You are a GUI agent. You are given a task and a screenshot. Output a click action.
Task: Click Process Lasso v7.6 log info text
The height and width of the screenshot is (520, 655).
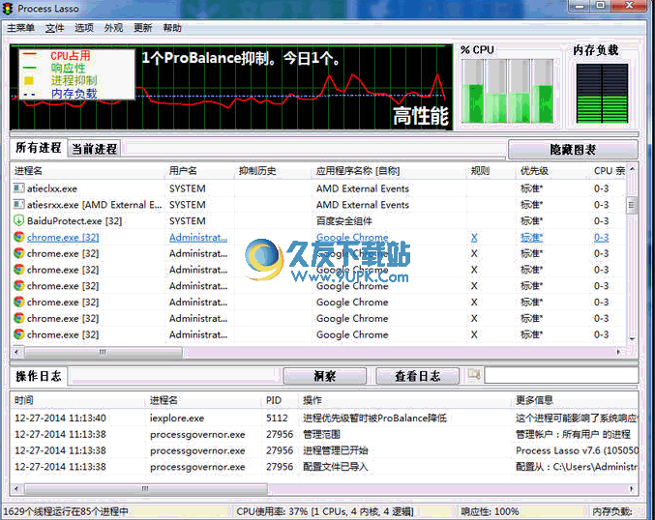pos(577,450)
